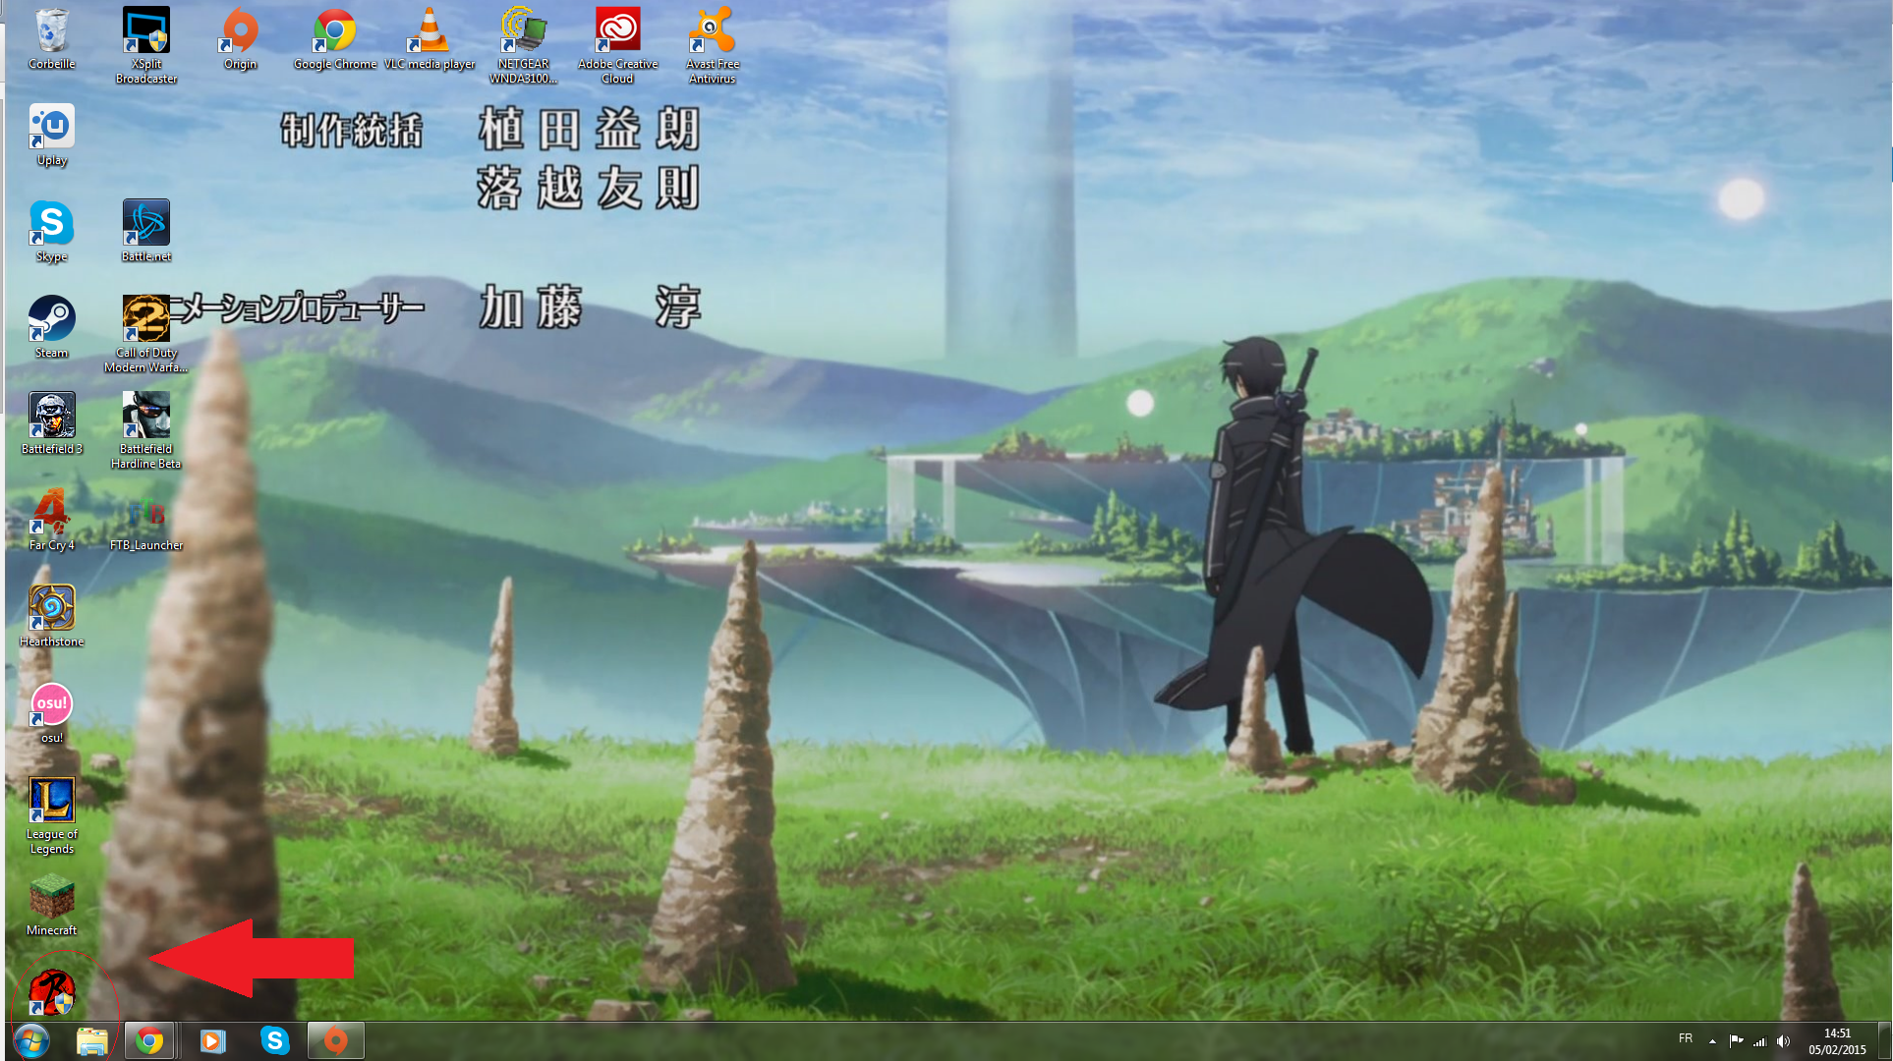Open the Corbeille recycle bin icon
1893x1061 pixels.
(x=51, y=39)
